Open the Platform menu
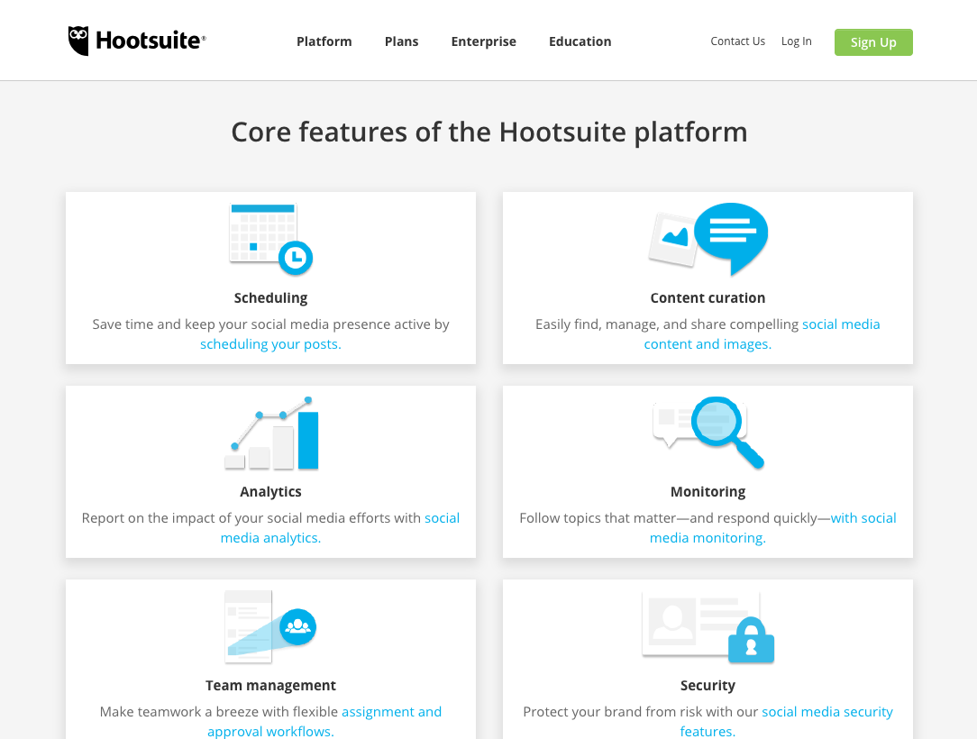Screen dimensions: 977x739 pyautogui.click(x=324, y=41)
